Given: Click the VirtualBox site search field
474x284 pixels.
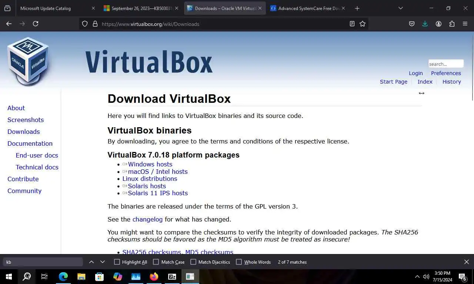Looking at the screenshot, I should coord(446,64).
